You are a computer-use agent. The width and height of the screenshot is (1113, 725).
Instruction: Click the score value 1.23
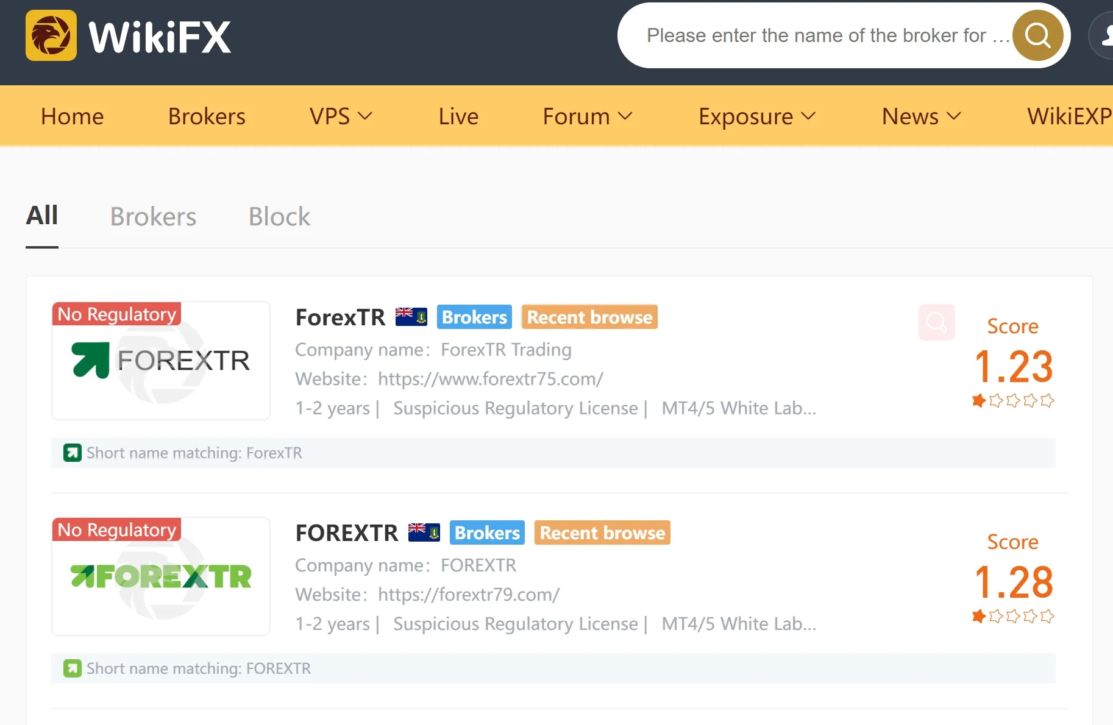point(1014,366)
